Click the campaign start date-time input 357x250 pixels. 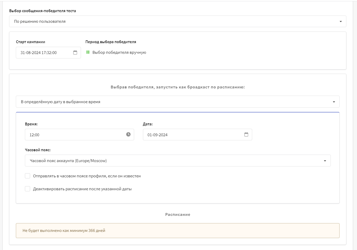(48, 52)
